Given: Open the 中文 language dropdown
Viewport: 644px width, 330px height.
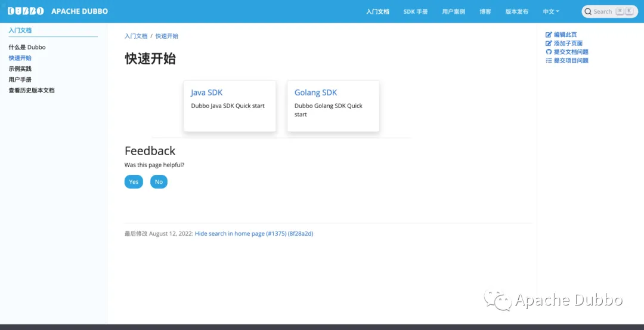Looking at the screenshot, I should 551,11.
